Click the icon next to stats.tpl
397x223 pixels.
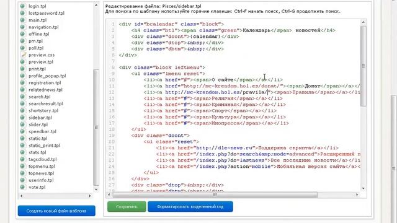[x=22, y=152]
